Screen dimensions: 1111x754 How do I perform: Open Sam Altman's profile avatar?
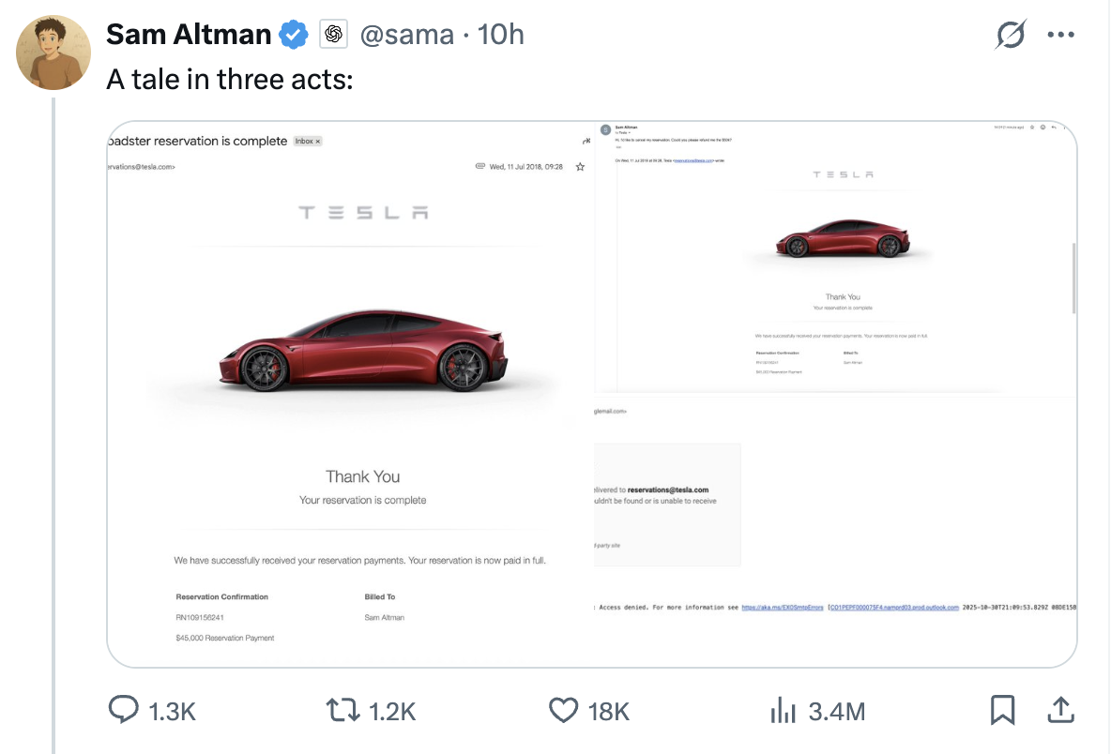(x=54, y=53)
